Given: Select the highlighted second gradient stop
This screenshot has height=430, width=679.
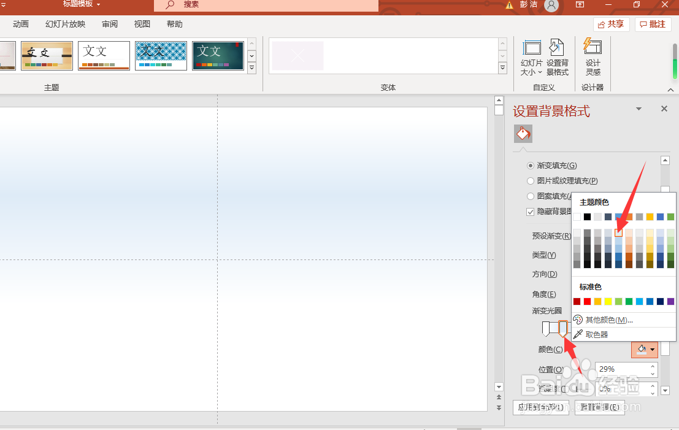Looking at the screenshot, I should [x=563, y=329].
